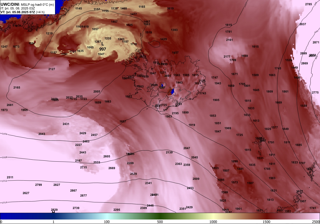The height and width of the screenshot is (224, 320).
Task: Click the height value 1441
Action: tap(240, 169)
